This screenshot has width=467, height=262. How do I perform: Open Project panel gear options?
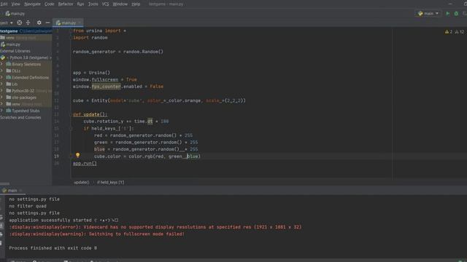[x=39, y=23]
